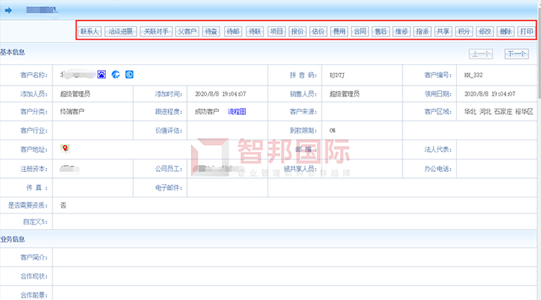Click the 基本信息 section header
The height and width of the screenshot is (300, 541).
point(12,52)
